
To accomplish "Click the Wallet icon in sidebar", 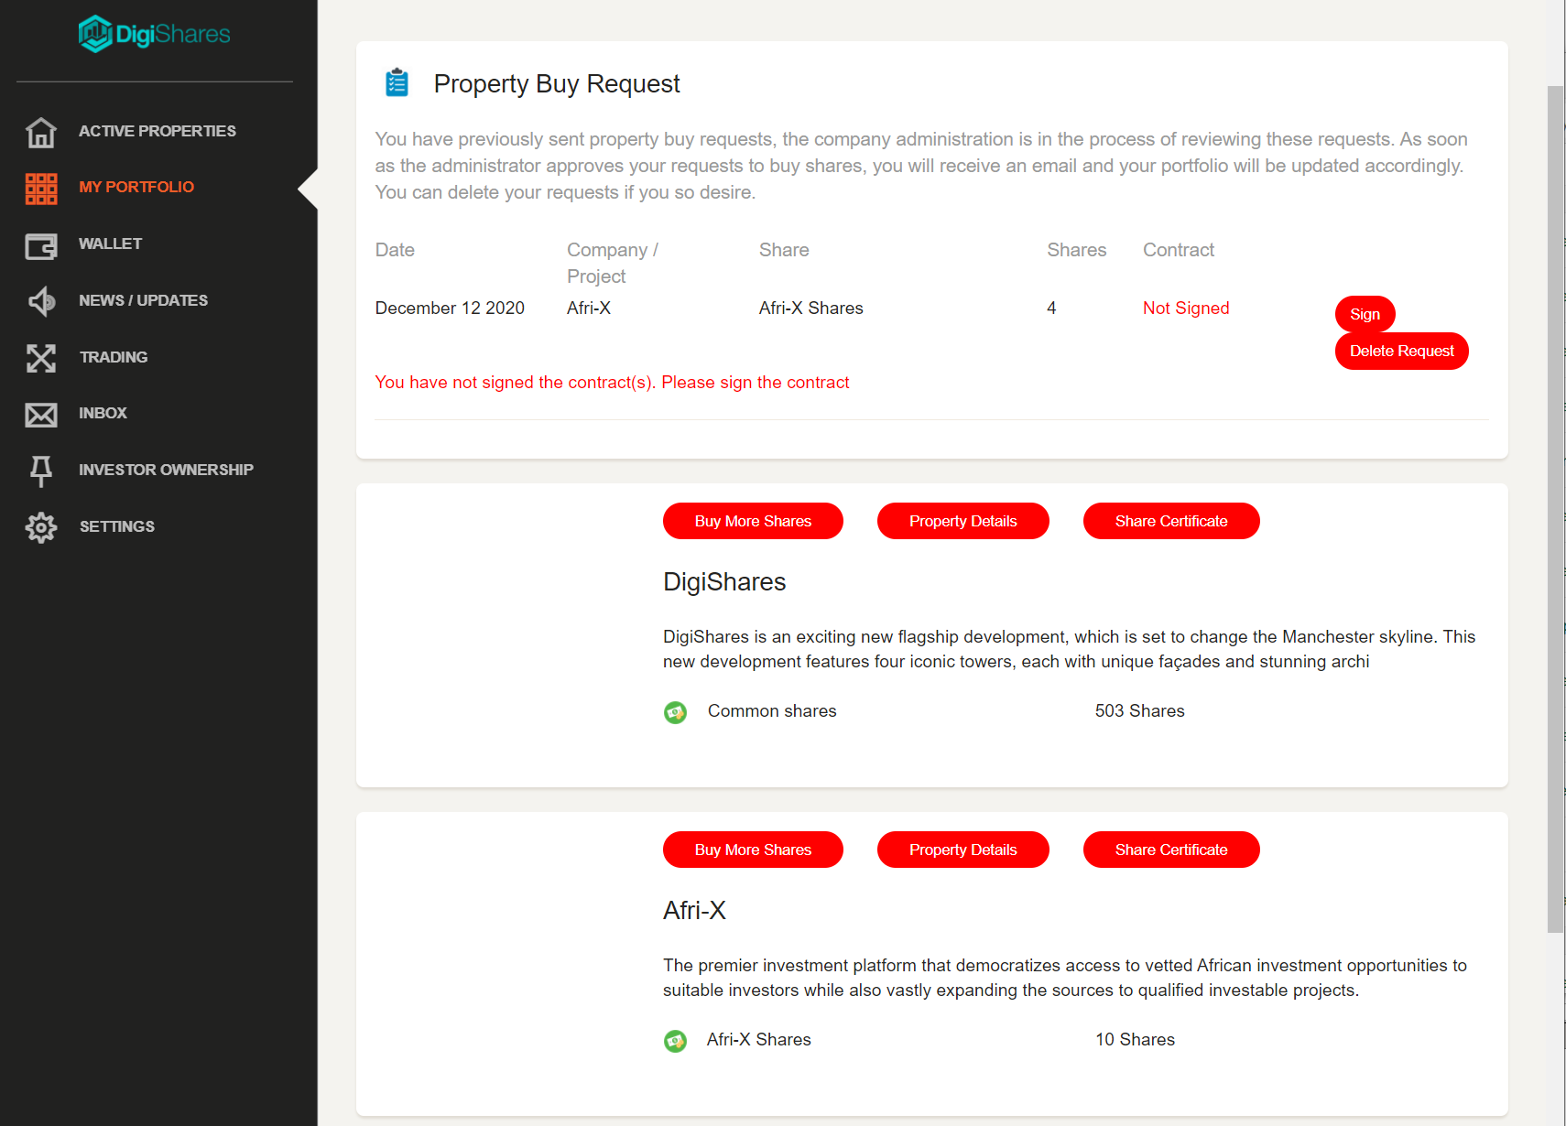I will [x=41, y=245].
